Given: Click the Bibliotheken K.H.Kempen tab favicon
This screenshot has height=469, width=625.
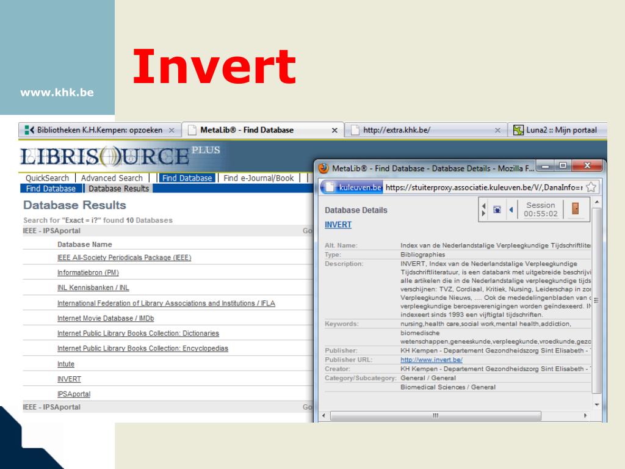Looking at the screenshot, I should point(29,130).
